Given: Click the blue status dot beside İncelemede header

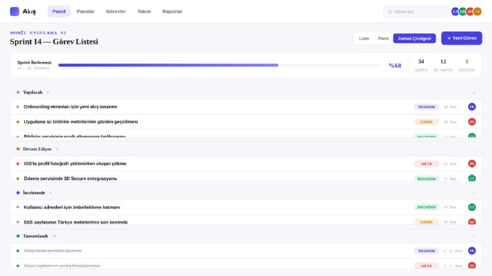Looking at the screenshot, I should [x=18, y=192].
